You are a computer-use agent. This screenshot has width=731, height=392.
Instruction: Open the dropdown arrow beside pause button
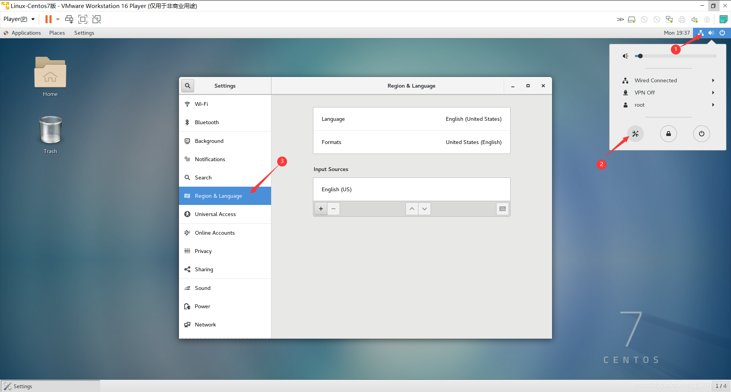(58, 19)
